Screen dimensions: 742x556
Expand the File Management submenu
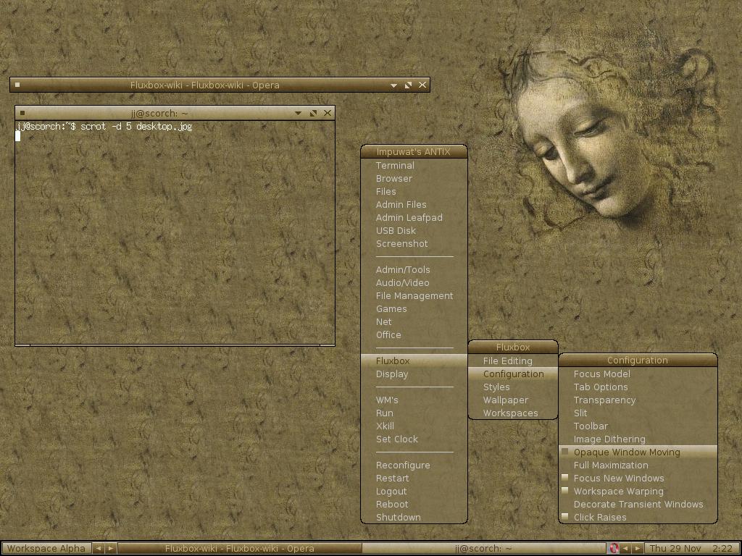point(414,295)
